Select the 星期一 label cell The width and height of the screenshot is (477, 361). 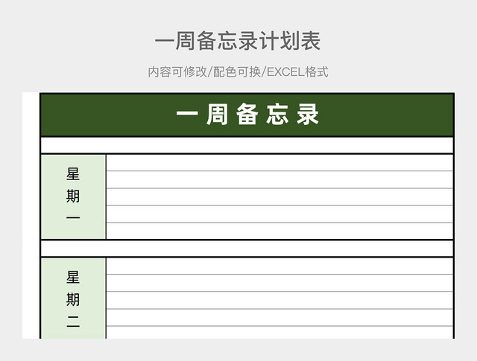pos(73,197)
